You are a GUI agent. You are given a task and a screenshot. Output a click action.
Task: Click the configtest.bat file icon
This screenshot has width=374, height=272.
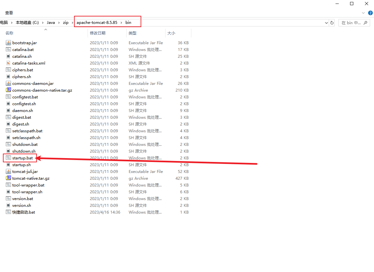point(8,97)
